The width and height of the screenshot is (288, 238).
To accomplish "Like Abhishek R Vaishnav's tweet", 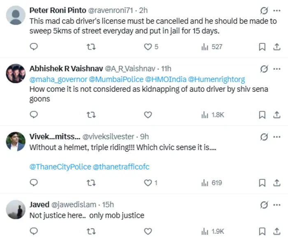I will 148,115.
